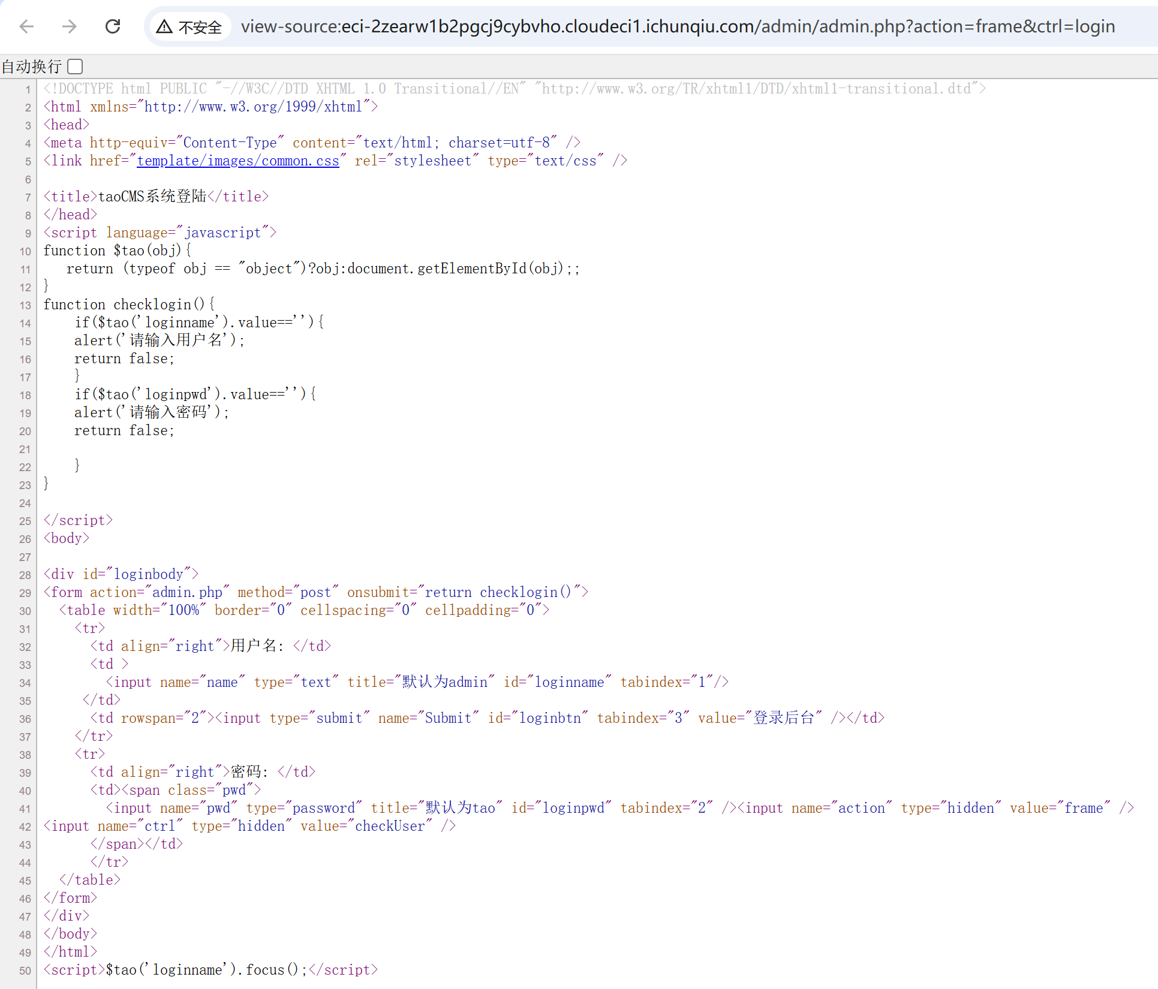1158x989 pixels.
Task: Click line number 29 in the gutter
Action: pos(25,593)
